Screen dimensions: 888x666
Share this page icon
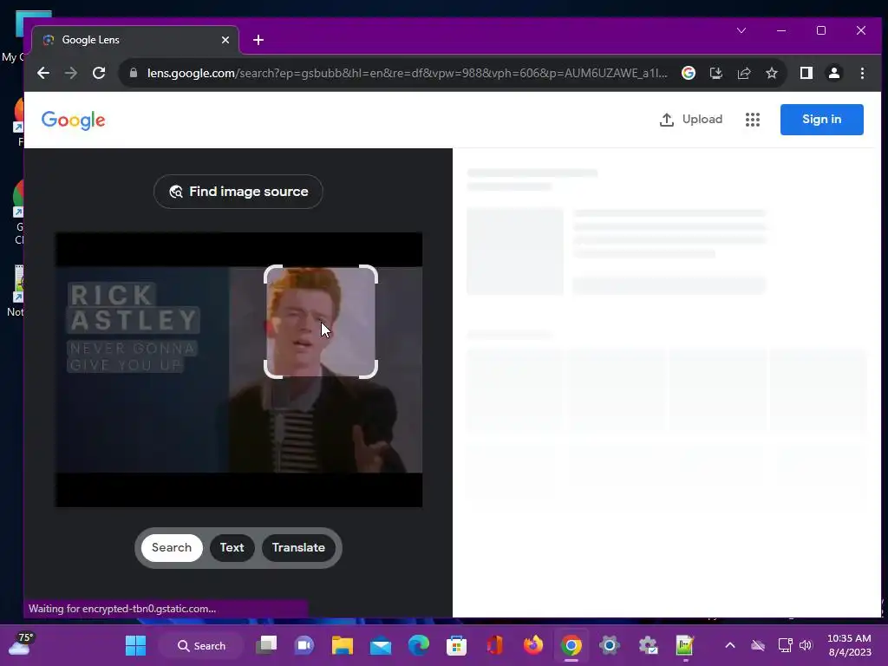click(743, 73)
